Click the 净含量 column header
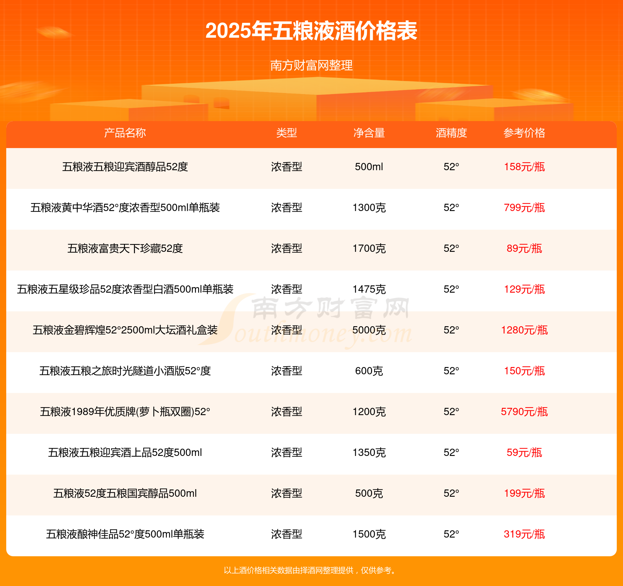The height and width of the screenshot is (586, 623). (369, 133)
